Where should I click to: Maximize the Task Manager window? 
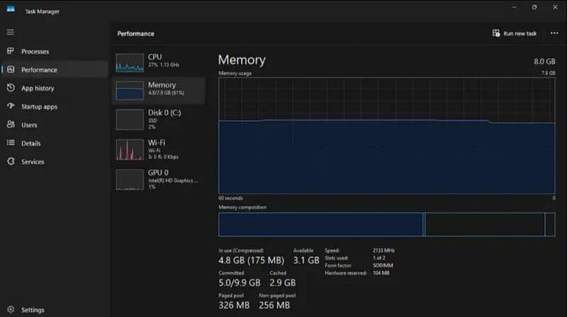click(x=534, y=7)
